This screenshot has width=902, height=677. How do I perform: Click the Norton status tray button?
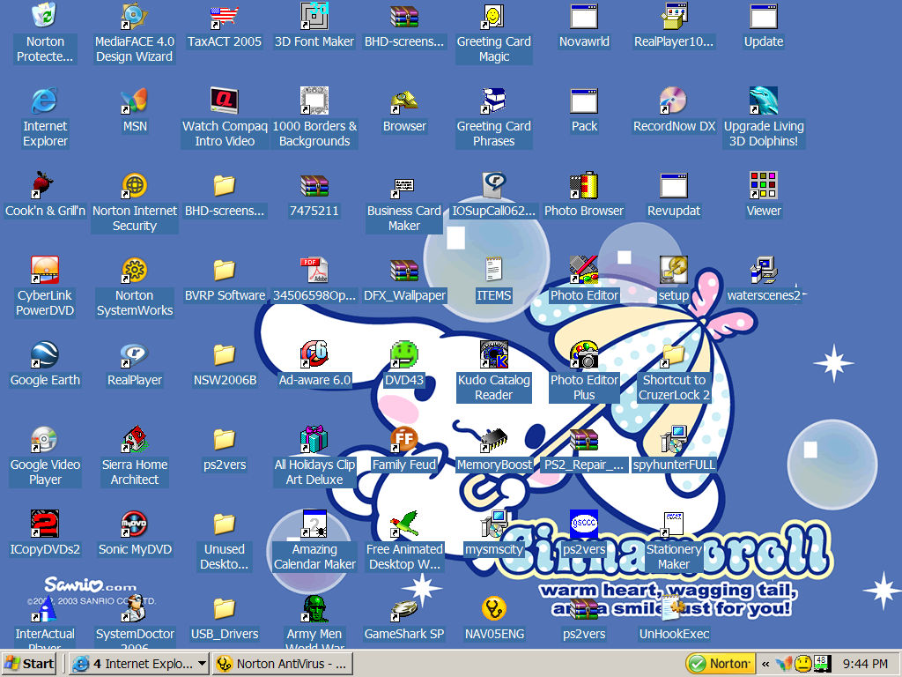721,664
